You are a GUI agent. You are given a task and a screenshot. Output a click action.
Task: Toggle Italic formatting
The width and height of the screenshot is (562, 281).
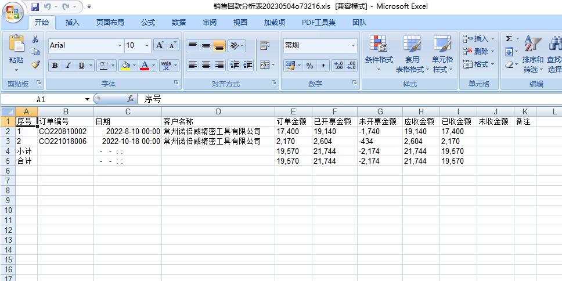[x=68, y=66]
